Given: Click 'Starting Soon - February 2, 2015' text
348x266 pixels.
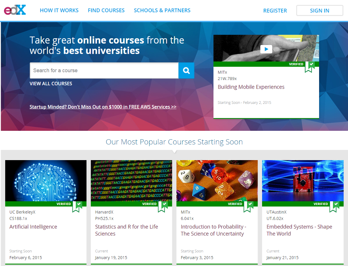Looking at the screenshot, I should tap(244, 103).
